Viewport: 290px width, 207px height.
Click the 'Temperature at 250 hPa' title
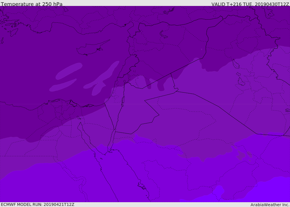[32, 4]
